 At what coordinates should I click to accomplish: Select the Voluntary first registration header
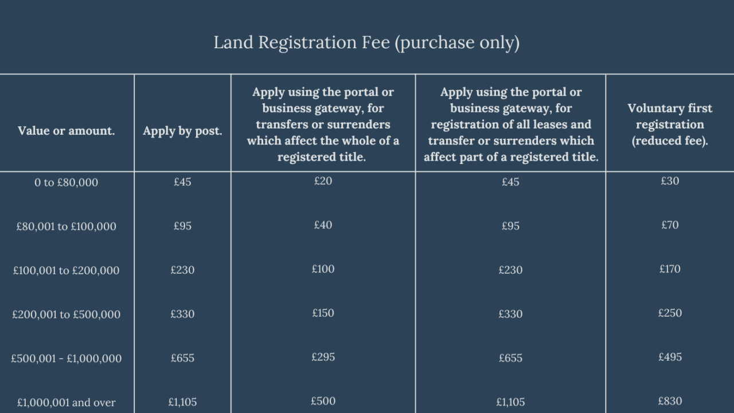point(670,124)
